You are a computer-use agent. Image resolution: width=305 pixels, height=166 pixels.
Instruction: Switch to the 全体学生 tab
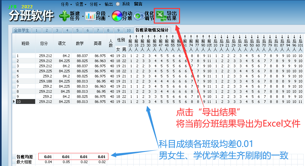(21, 30)
